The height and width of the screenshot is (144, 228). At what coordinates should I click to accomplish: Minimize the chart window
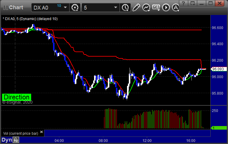pyautogui.click(x=201, y=3)
